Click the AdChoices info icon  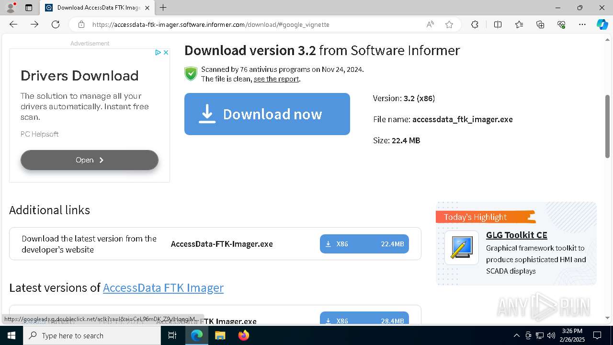click(158, 52)
